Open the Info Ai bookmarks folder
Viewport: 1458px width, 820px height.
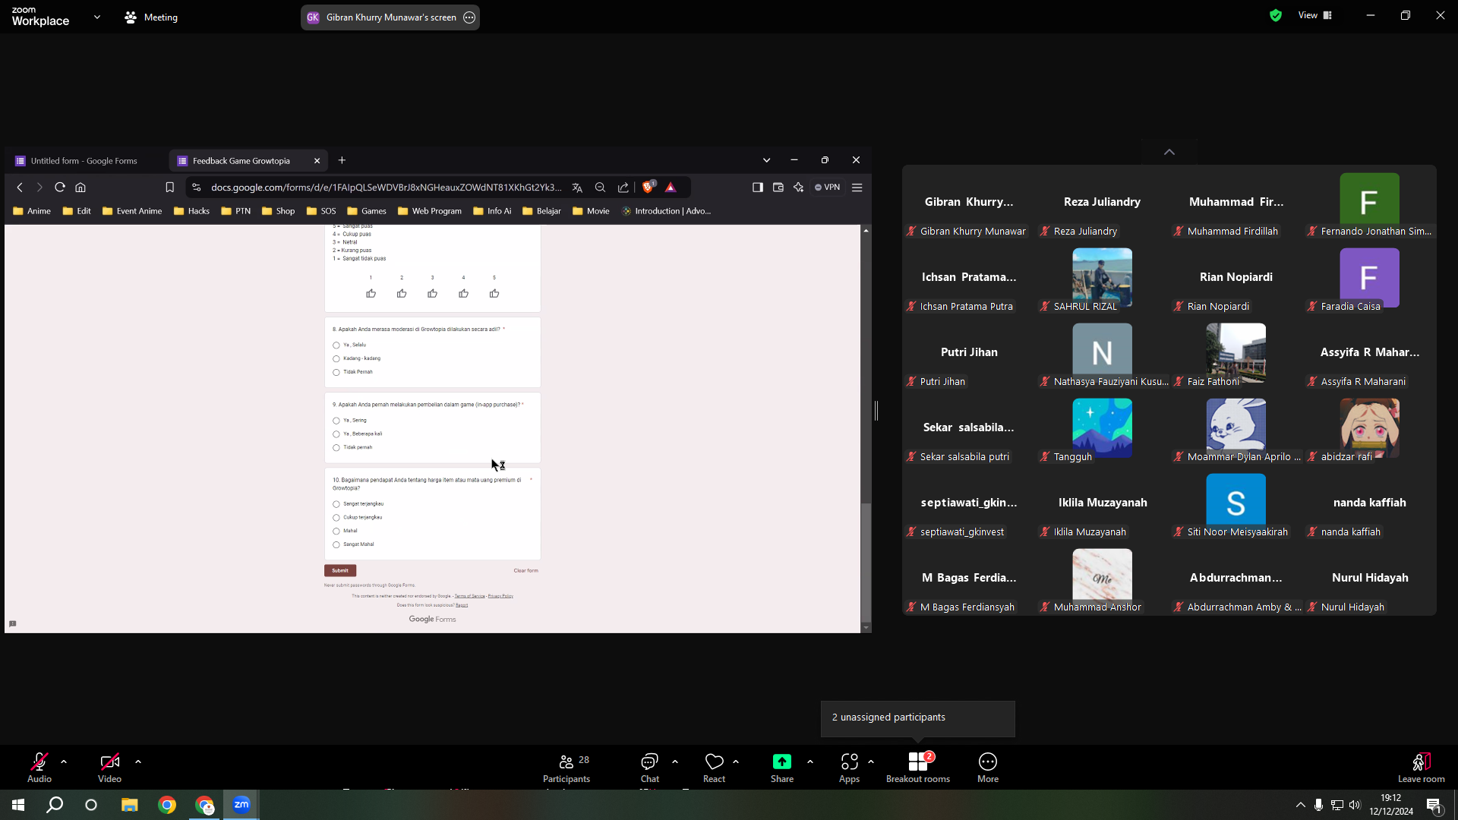pyautogui.click(x=492, y=211)
